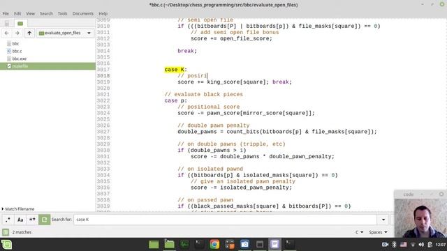The width and height of the screenshot is (447, 251).
Task: Open the evaluate_open_files folder dropdown
Action: point(65,33)
